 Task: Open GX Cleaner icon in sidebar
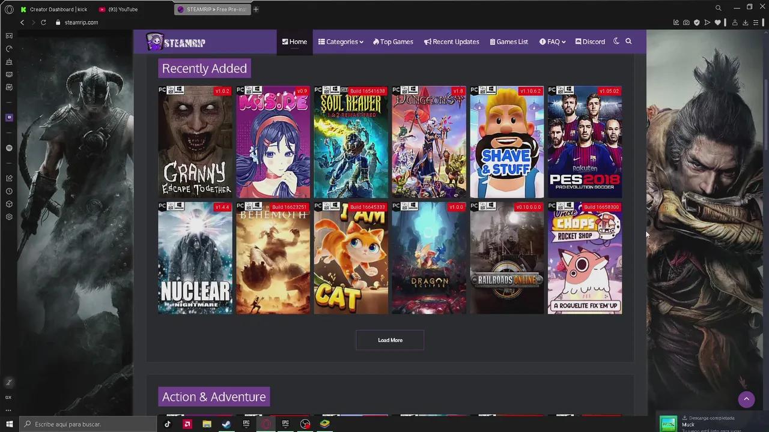pos(9,62)
